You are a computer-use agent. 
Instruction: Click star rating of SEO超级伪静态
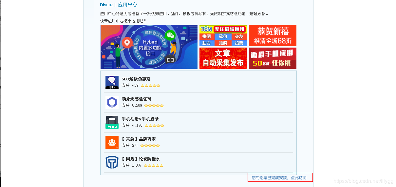[150, 86]
